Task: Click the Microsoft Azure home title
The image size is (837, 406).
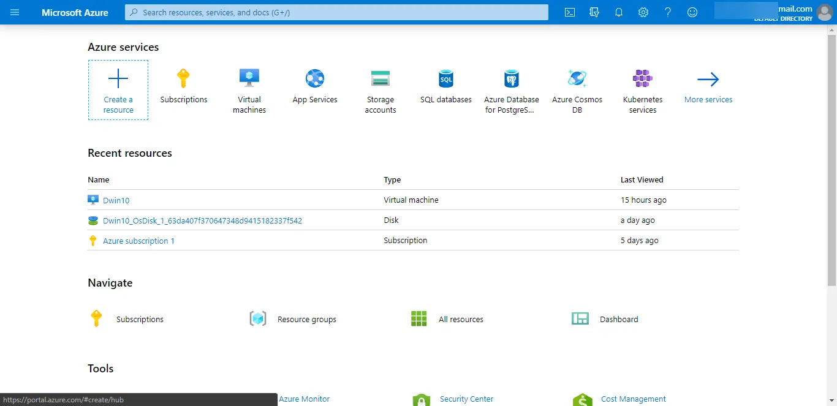Action: [75, 12]
